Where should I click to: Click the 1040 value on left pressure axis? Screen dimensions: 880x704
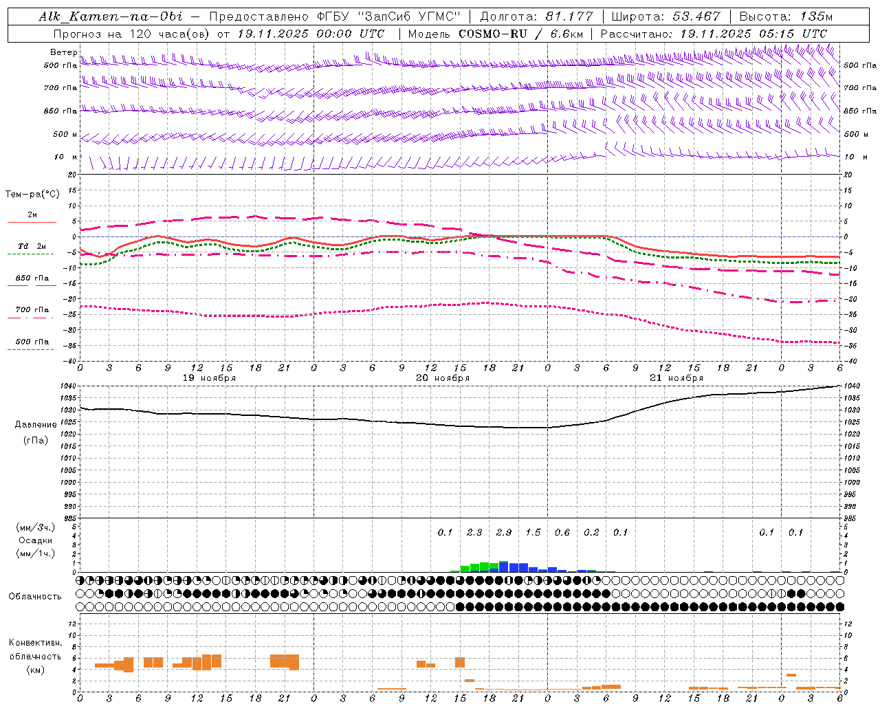click(x=69, y=386)
